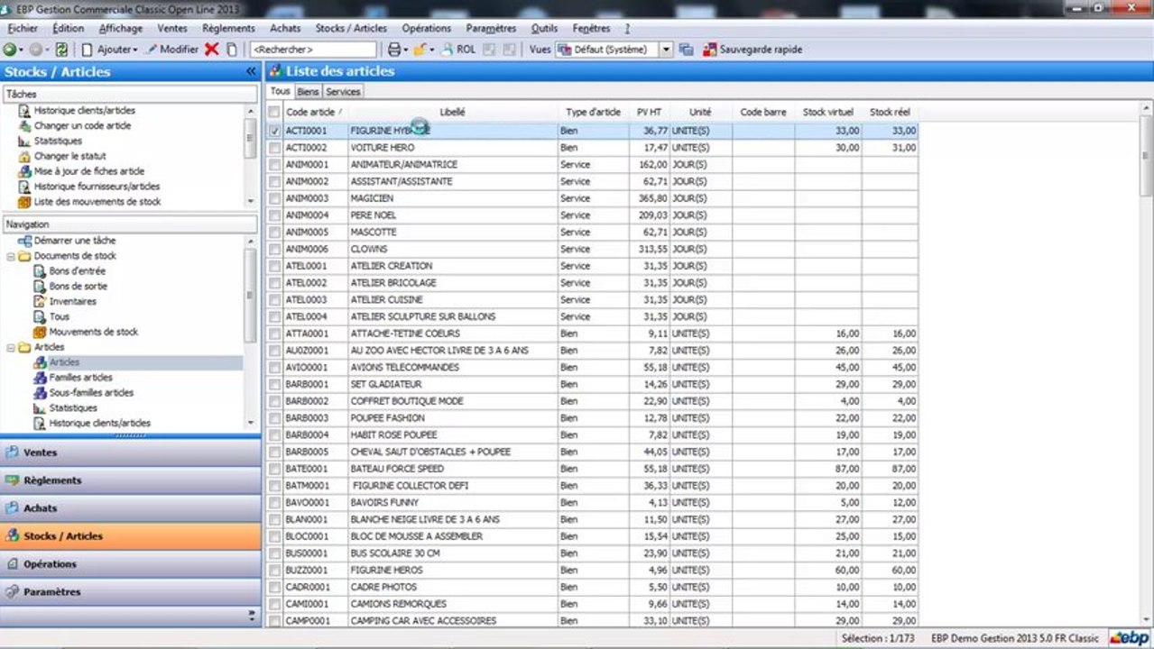Select Familles articles in navigation

click(80, 378)
